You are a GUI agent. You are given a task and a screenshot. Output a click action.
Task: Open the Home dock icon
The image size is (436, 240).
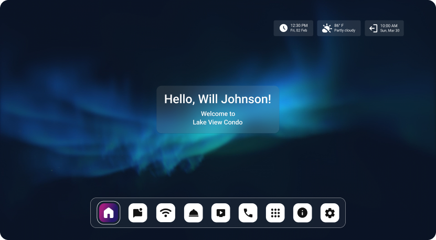[109, 213]
